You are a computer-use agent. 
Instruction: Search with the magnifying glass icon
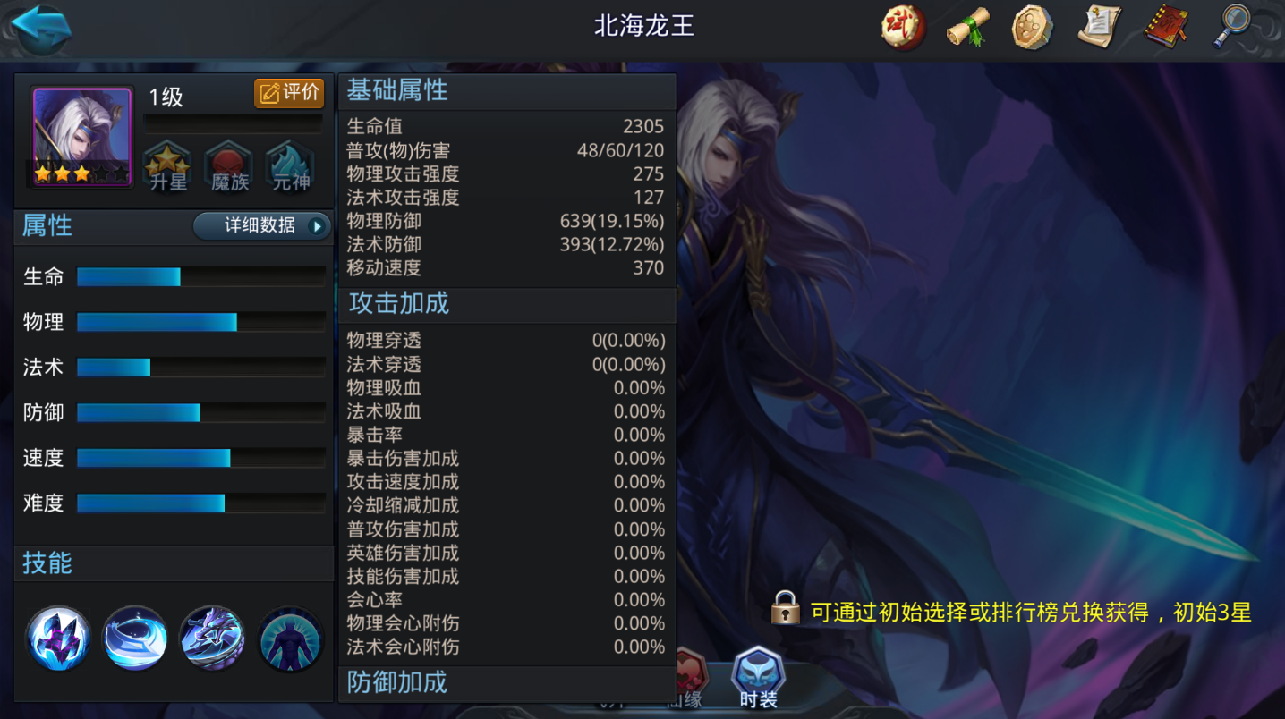pos(1231,27)
